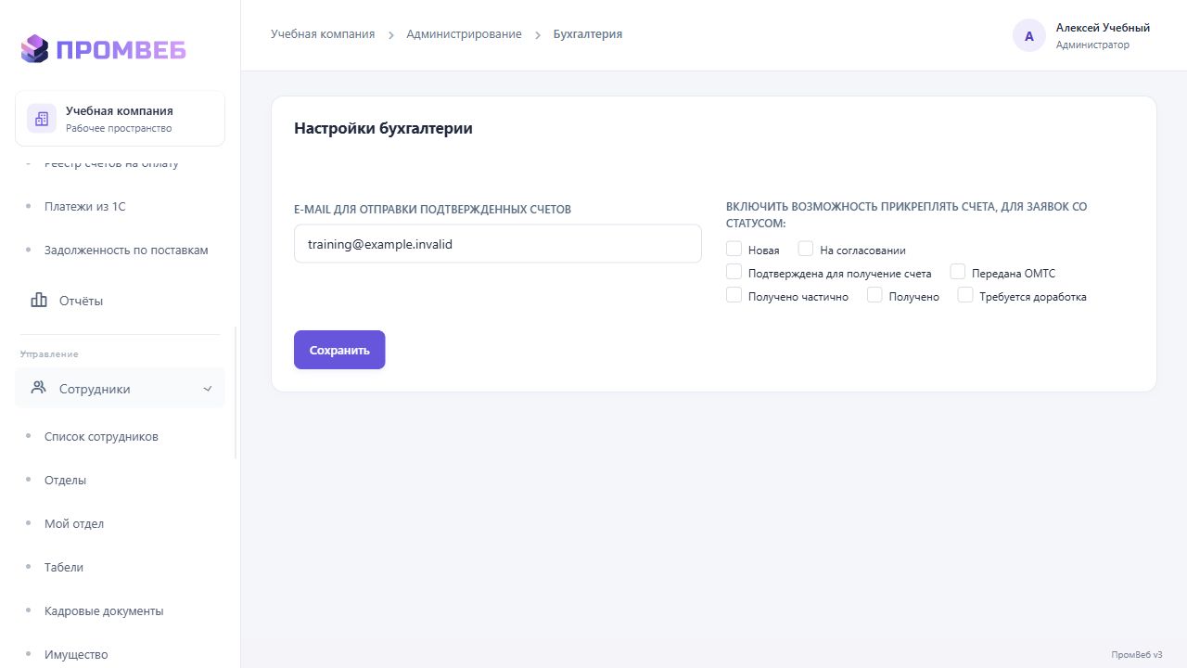1187x668 pixels.
Task: Go to Администрирование breadcrumb
Action: click(x=464, y=34)
